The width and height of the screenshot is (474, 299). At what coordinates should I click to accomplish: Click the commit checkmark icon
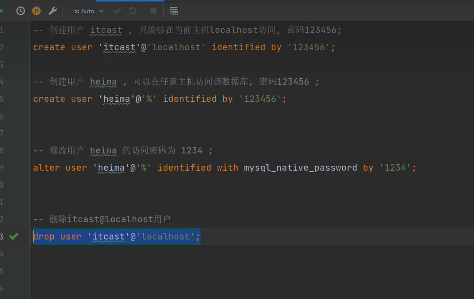point(118,11)
